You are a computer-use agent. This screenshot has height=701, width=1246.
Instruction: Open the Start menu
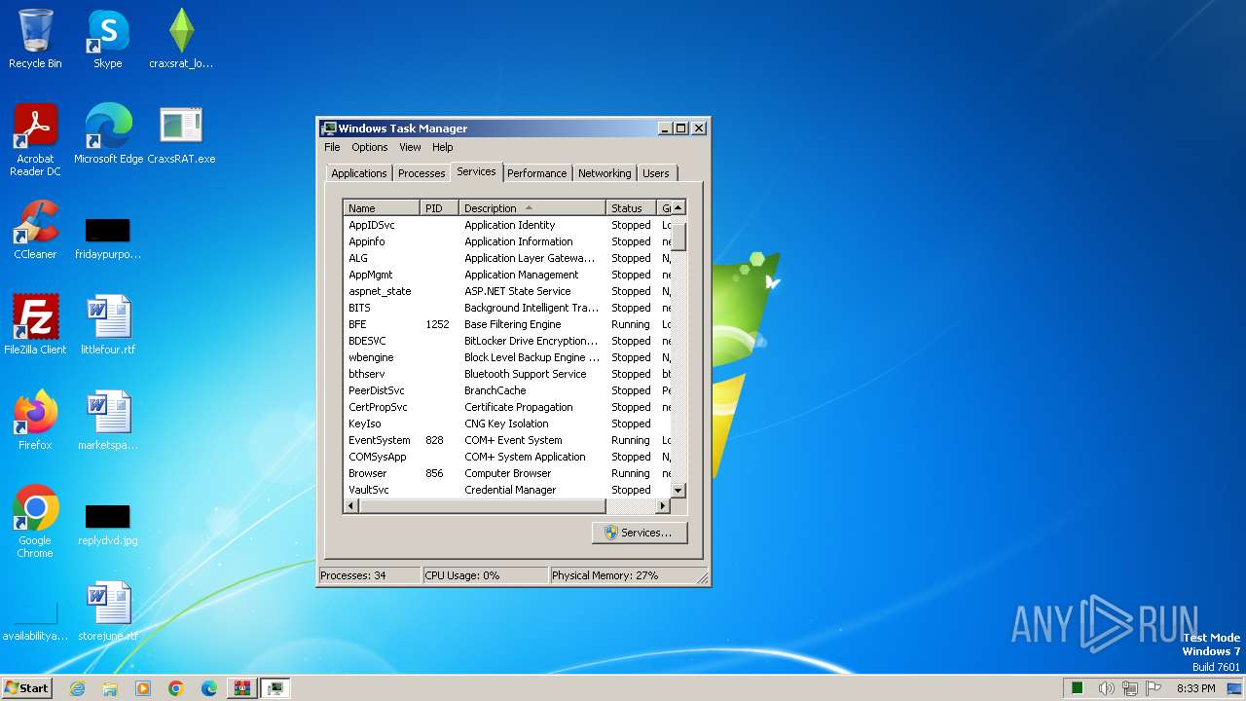pyautogui.click(x=26, y=688)
